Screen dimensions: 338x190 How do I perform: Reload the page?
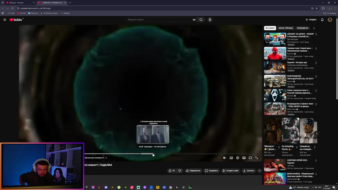tap(12, 8)
